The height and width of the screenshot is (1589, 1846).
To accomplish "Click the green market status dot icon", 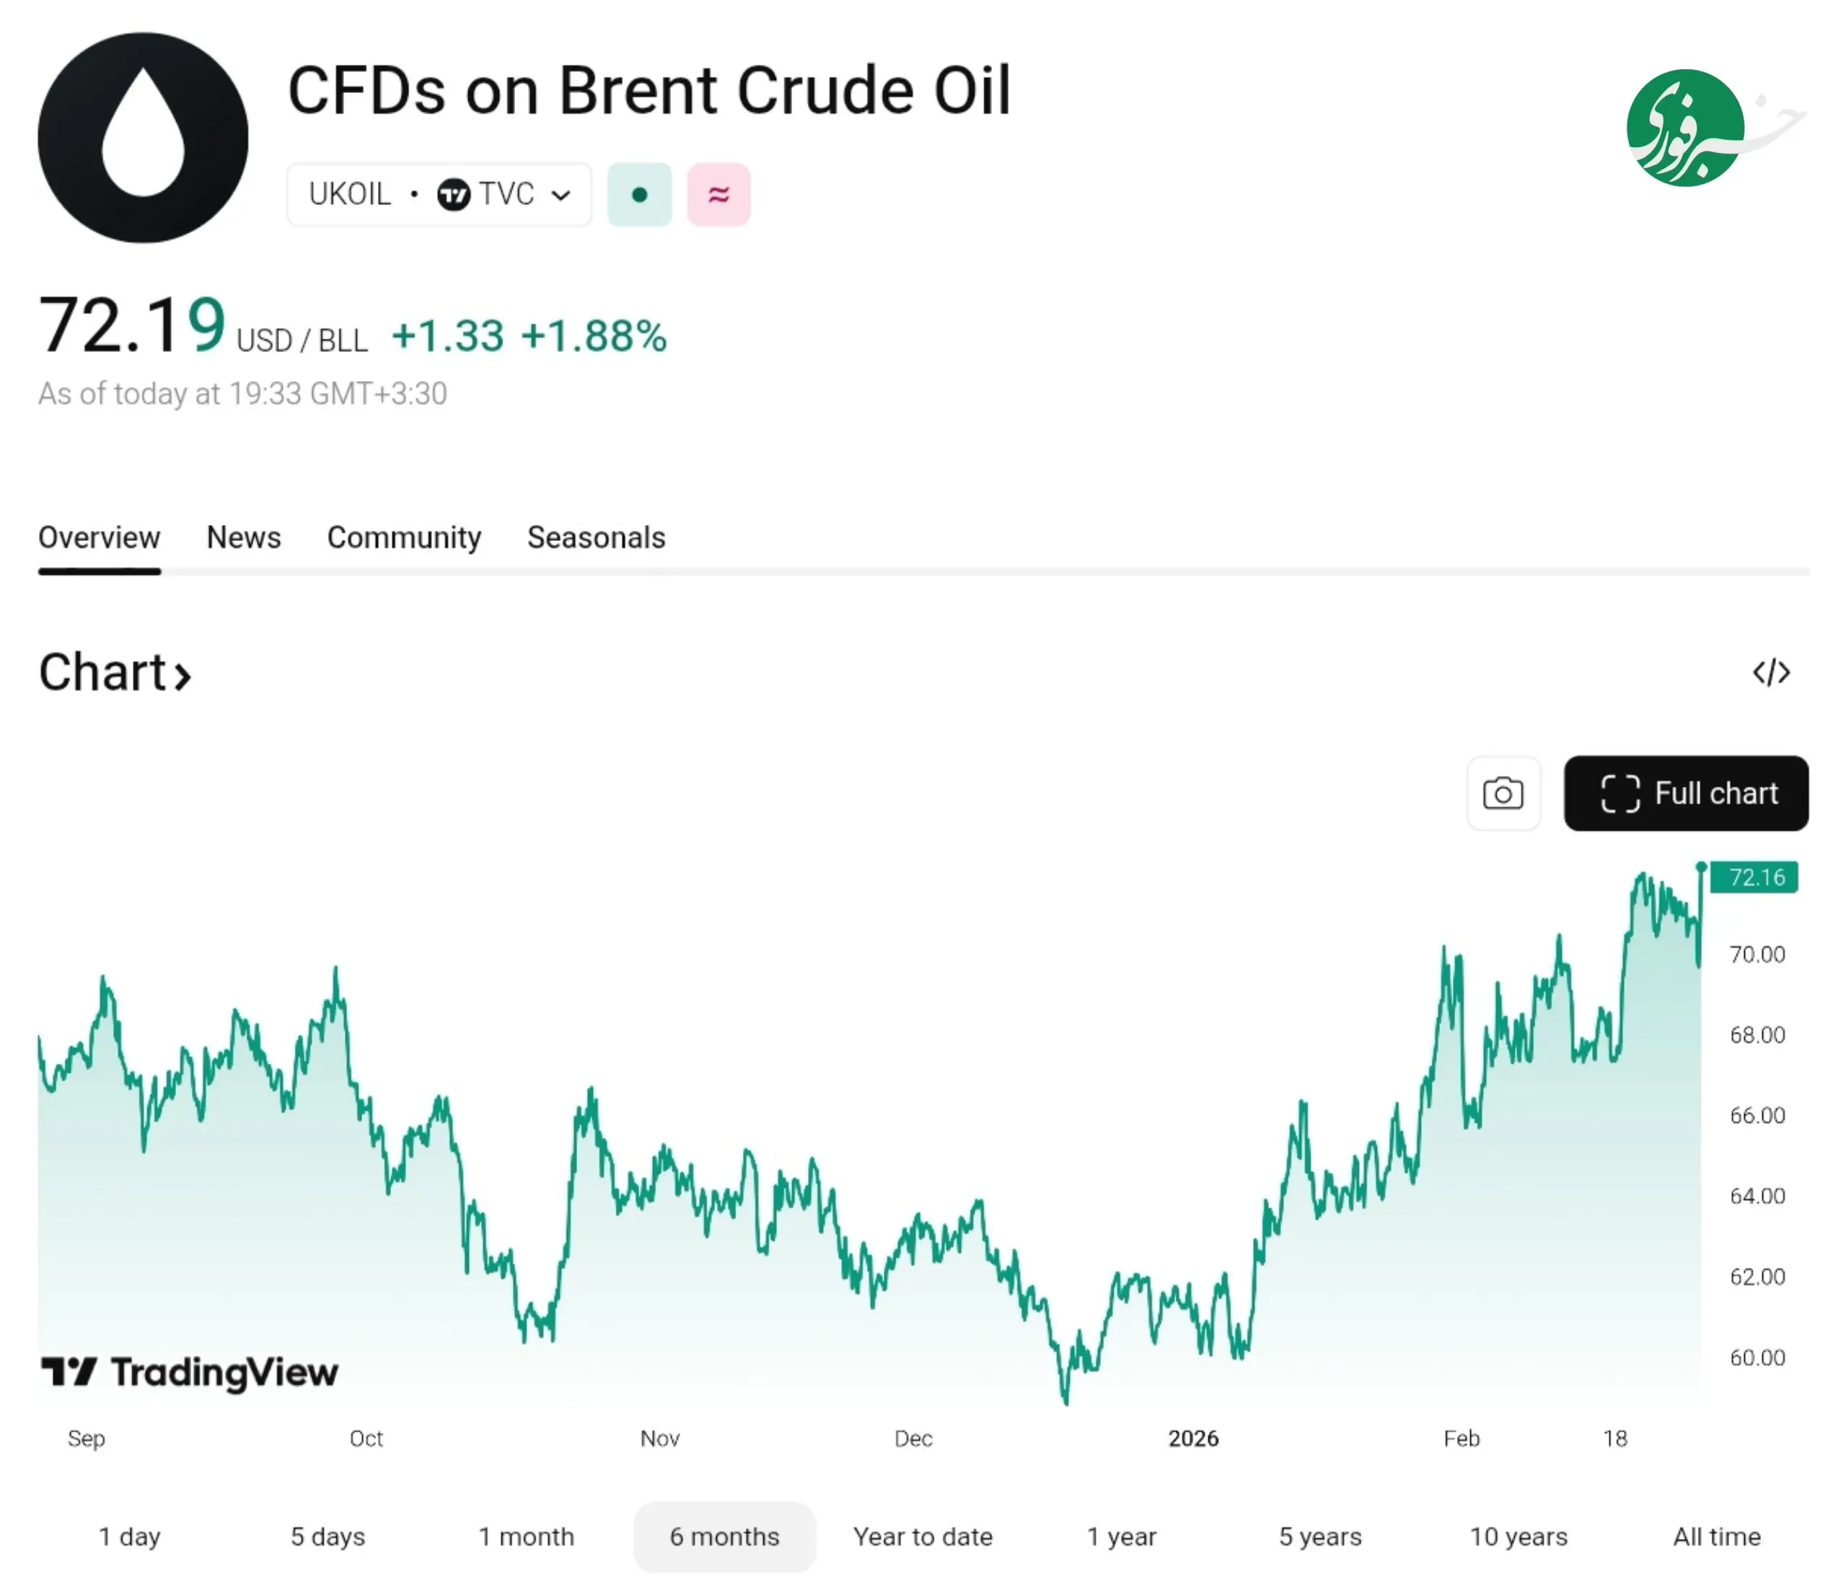I will pyautogui.click(x=639, y=194).
